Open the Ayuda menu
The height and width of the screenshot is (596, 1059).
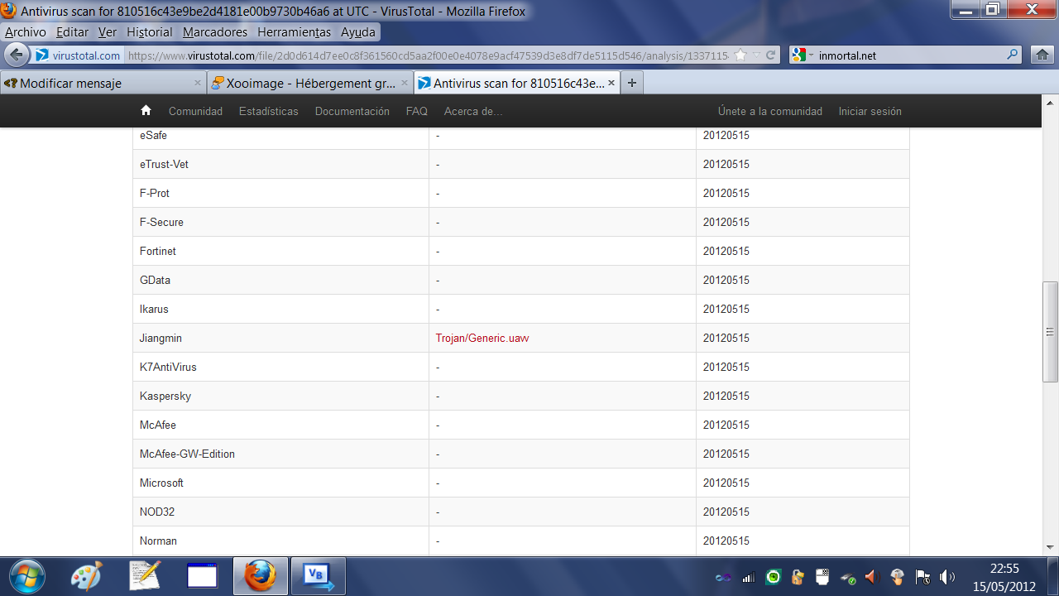click(358, 32)
